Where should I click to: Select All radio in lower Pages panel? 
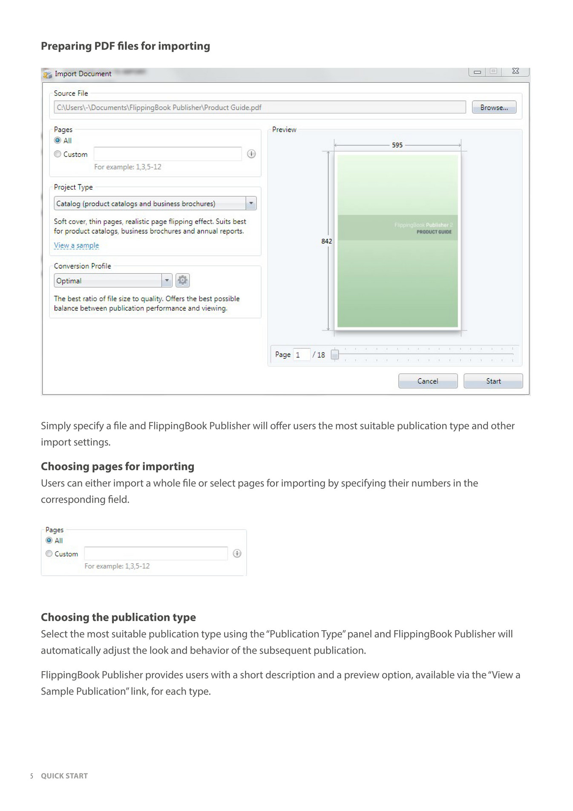tap(49, 540)
